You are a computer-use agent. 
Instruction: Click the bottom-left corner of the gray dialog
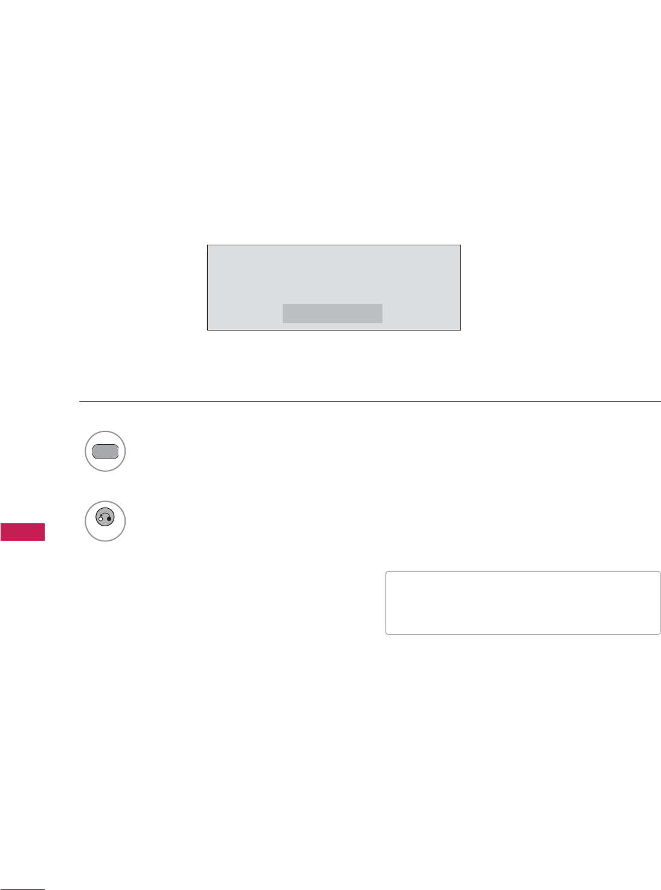208,329
